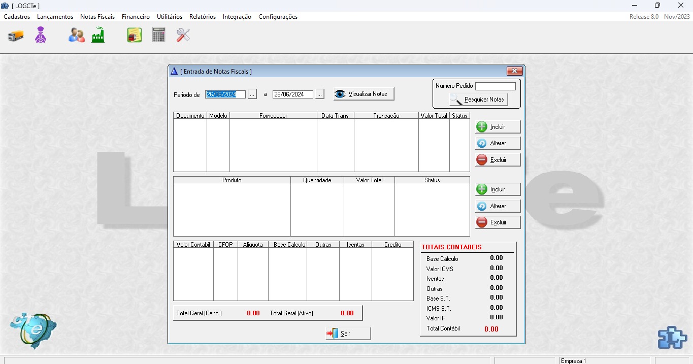This screenshot has height=364, width=693.
Task: Click the green note with truck icon
Action: tap(135, 35)
